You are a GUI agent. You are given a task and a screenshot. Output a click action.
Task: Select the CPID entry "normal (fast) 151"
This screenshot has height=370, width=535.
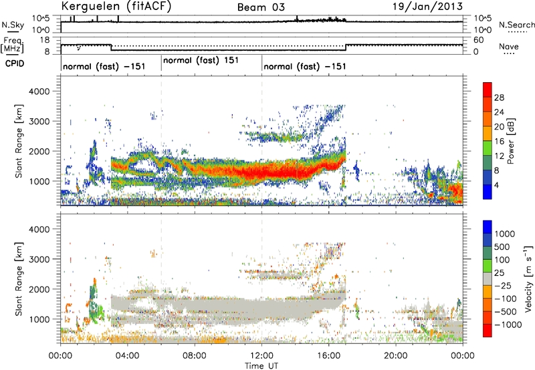click(x=201, y=60)
